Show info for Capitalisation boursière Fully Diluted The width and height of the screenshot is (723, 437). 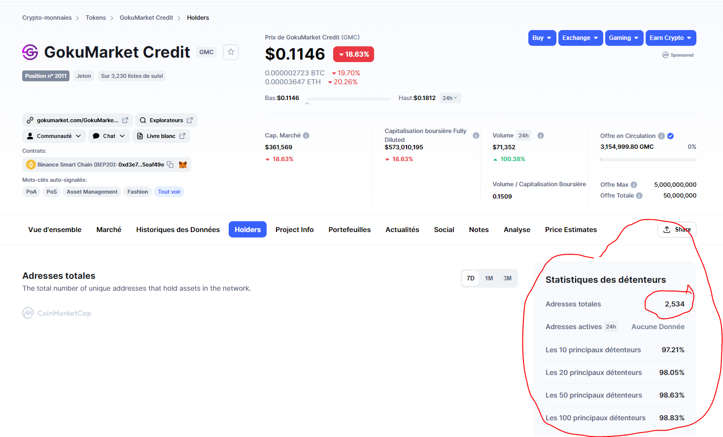(x=476, y=135)
